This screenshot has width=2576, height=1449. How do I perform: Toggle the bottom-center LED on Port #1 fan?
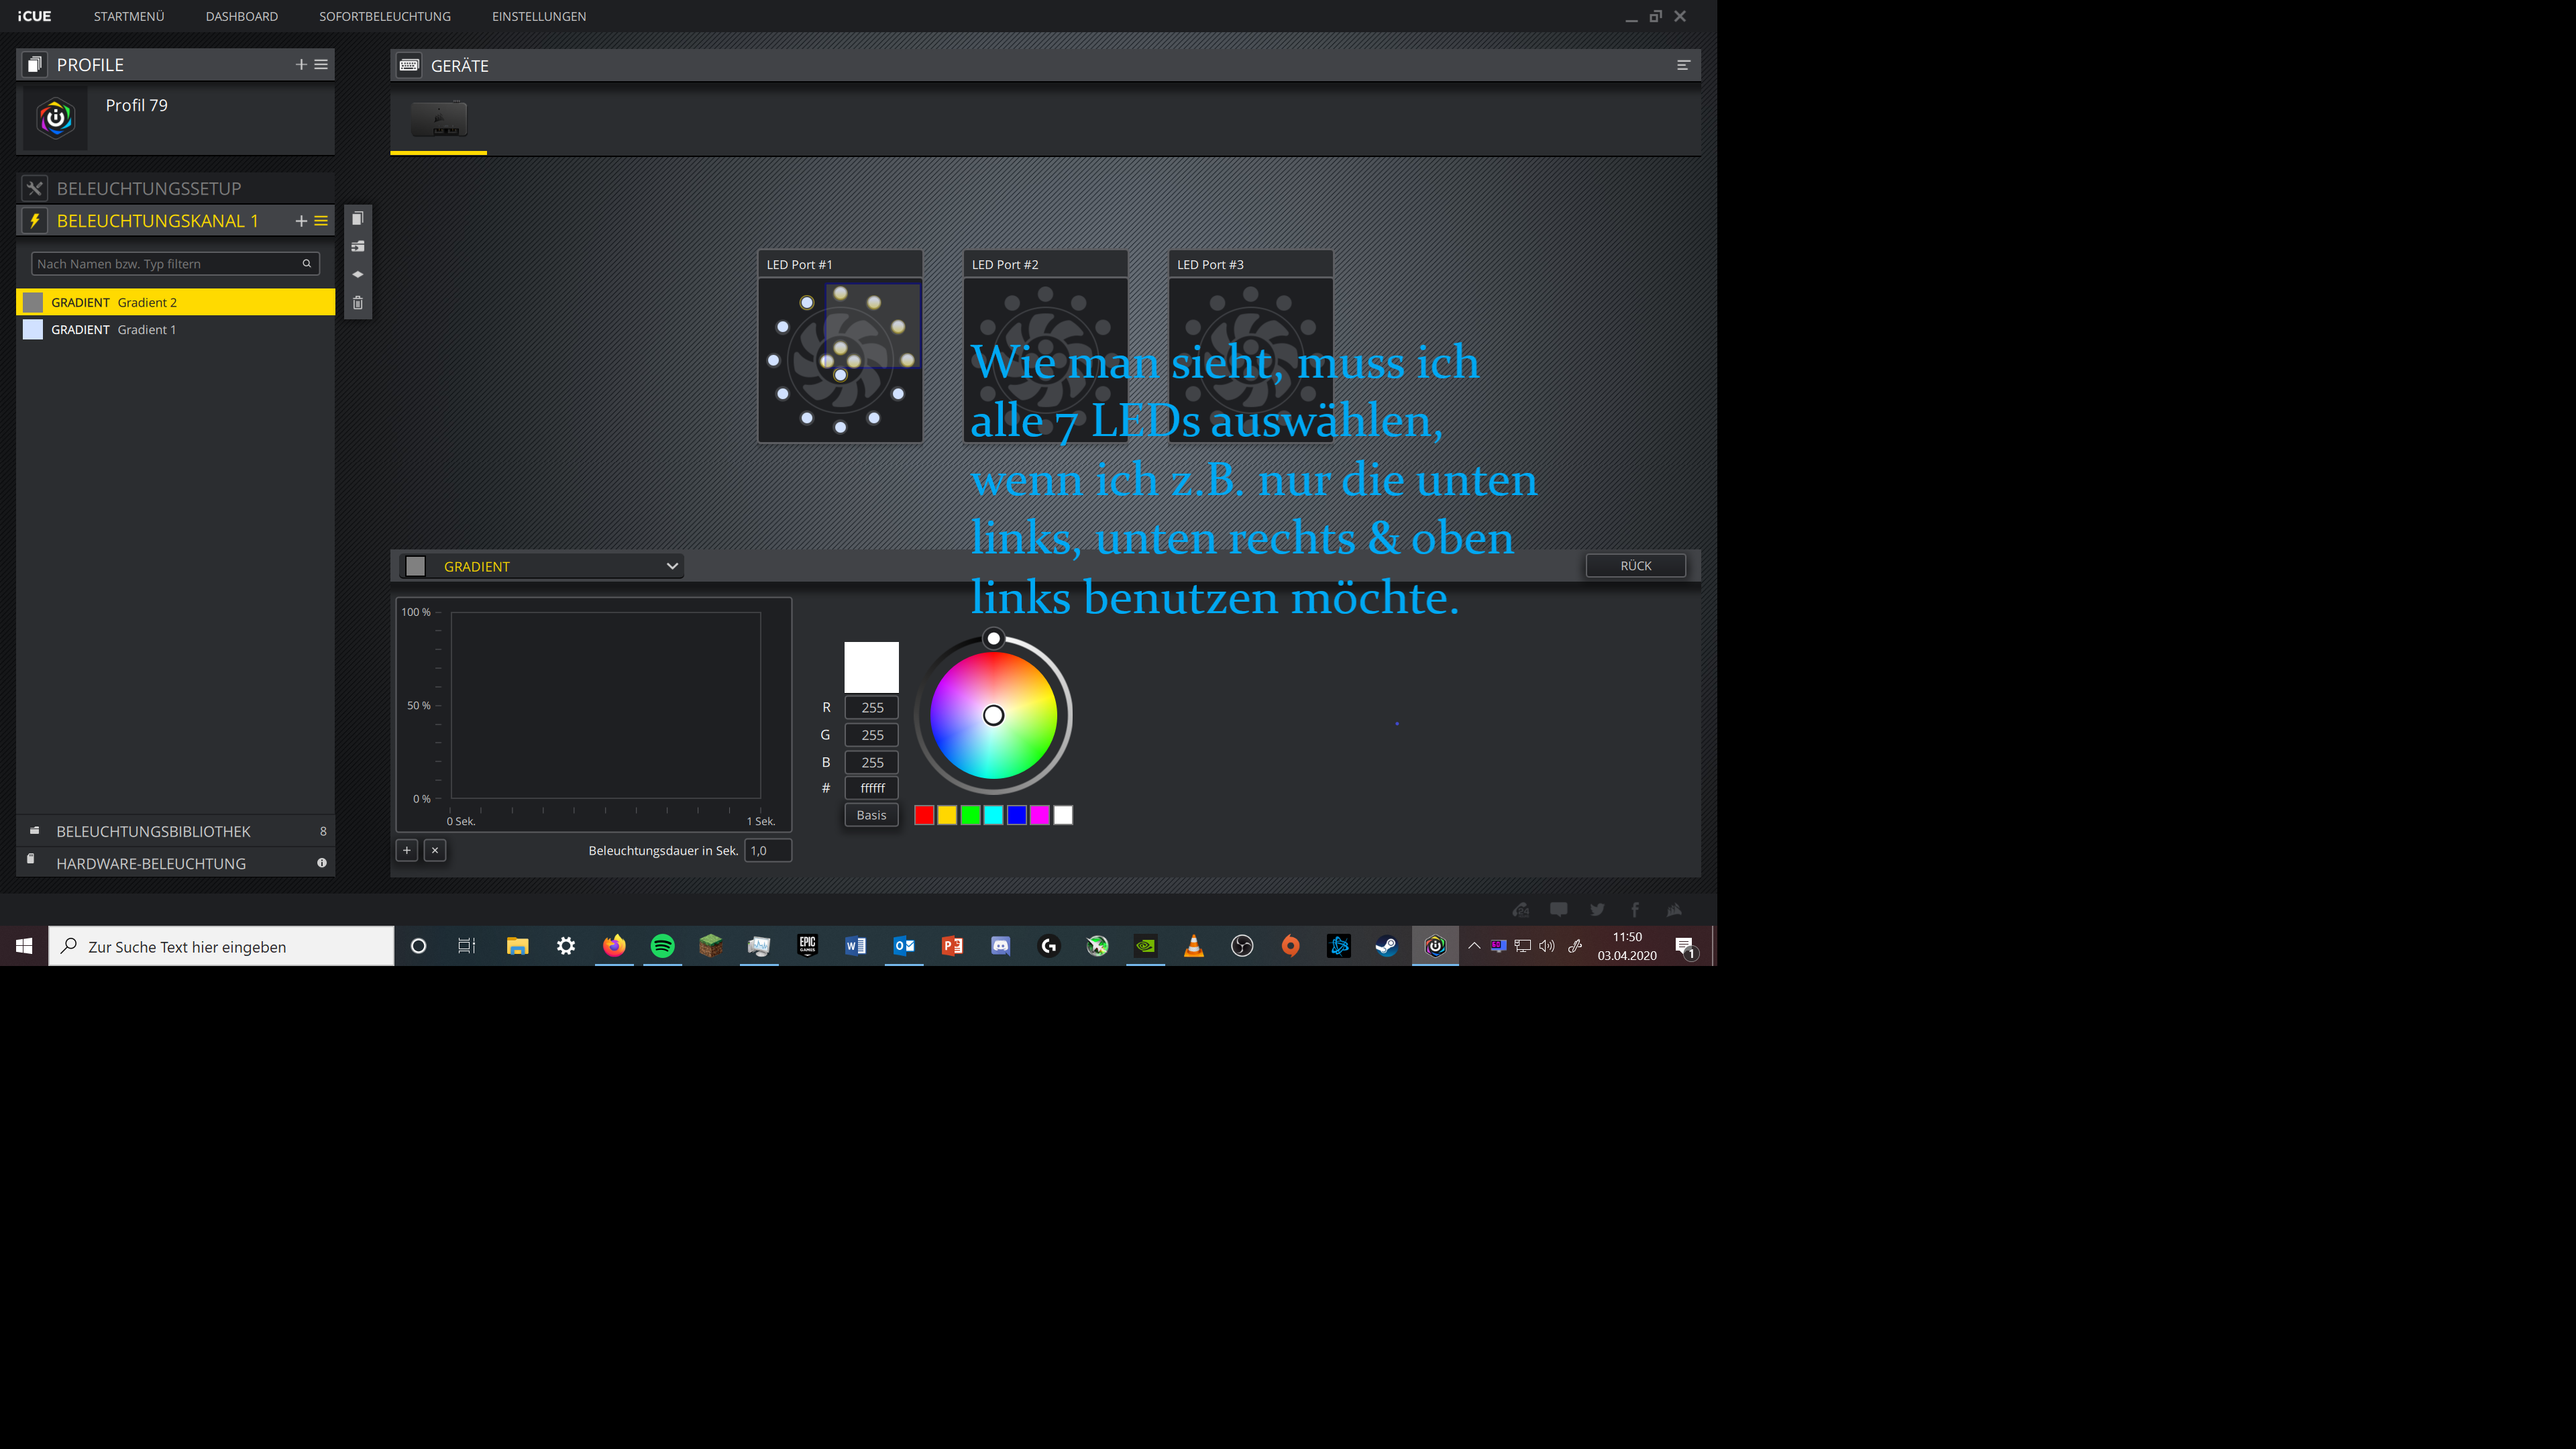point(840,428)
